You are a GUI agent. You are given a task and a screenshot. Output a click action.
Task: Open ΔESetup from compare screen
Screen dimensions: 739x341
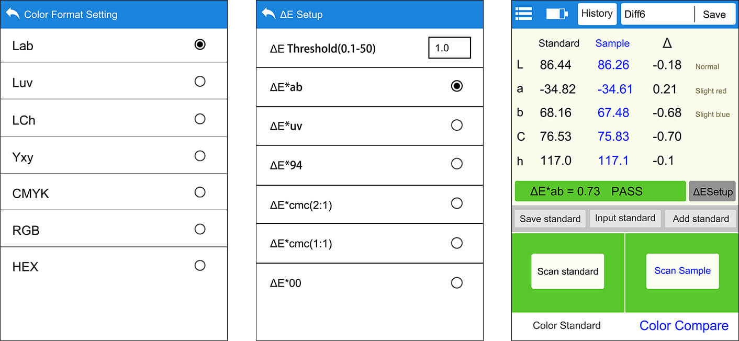712,191
